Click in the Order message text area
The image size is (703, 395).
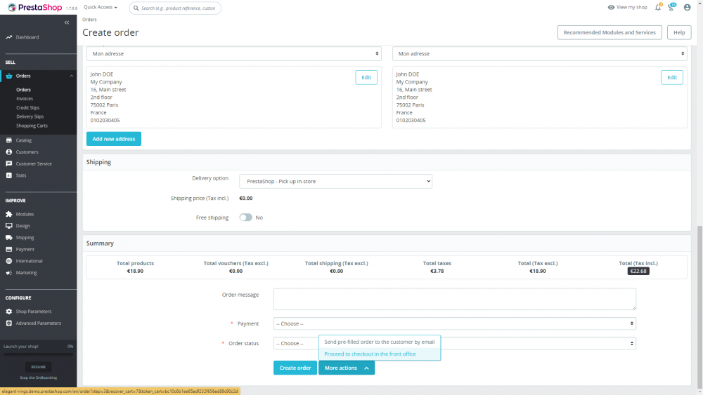(455, 299)
